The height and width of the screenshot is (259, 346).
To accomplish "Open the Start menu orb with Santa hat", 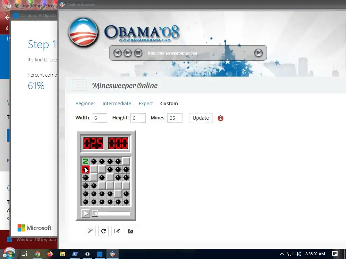I will pyautogui.click(x=9, y=254).
